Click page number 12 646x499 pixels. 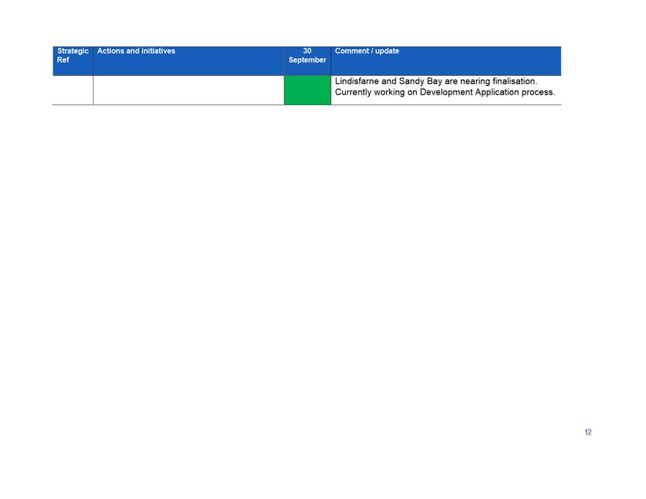pos(588,432)
